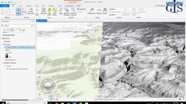Screen dimensions: 186x104
Task: Toggle constraints button beside snapping
Action: (54, 99)
